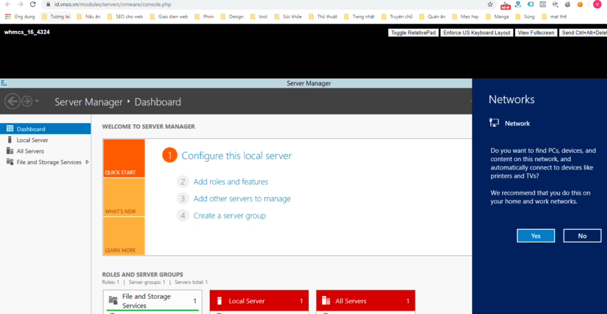Click the Network computer icon in Networks pane
Image resolution: width=607 pixels, height=314 pixels.
point(494,123)
